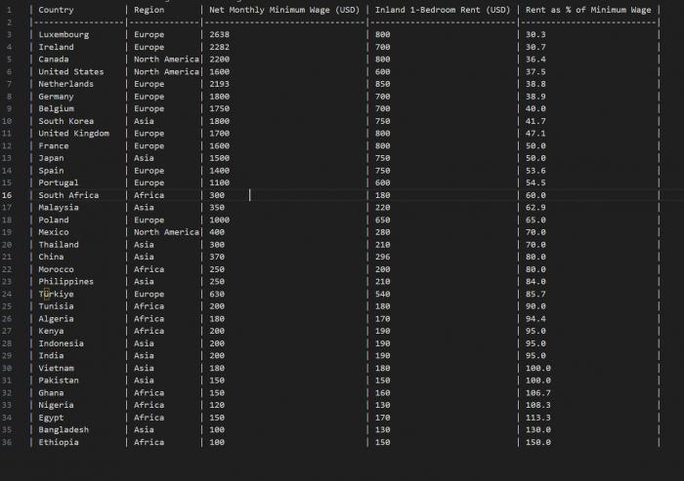Select line number 2 beside the dashed separator
Viewport: 684px width, 481px height.
tap(8, 21)
